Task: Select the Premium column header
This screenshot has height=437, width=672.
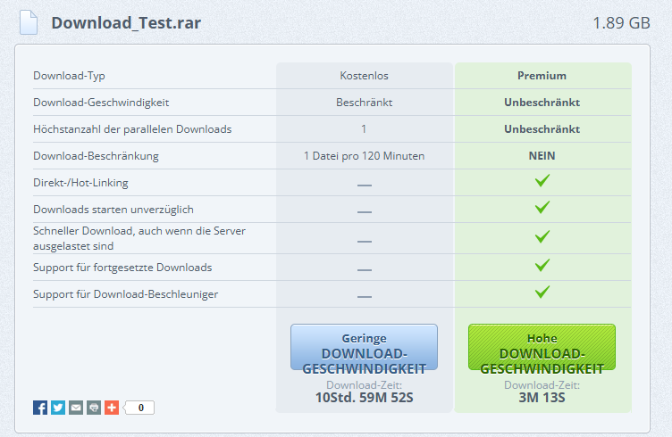Action: [x=542, y=76]
